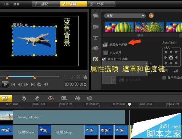
Task: Click the Redo arrow in timeline toolbar
Action: (x=37, y=98)
